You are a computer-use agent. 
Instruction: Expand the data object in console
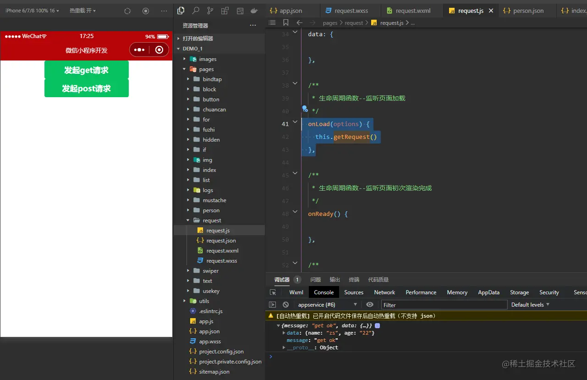284,333
